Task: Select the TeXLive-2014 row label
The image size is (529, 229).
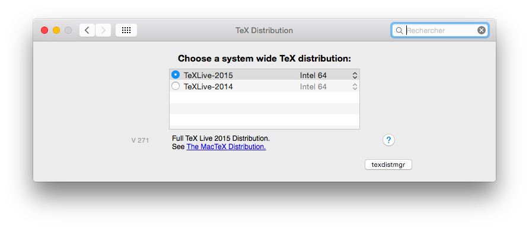Action: [x=208, y=87]
